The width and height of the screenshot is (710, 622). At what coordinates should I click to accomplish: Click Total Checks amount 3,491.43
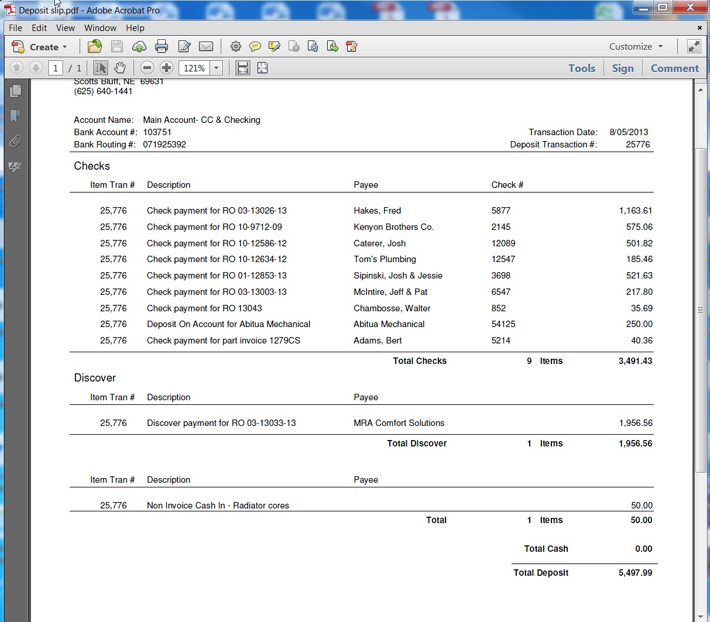(x=635, y=361)
